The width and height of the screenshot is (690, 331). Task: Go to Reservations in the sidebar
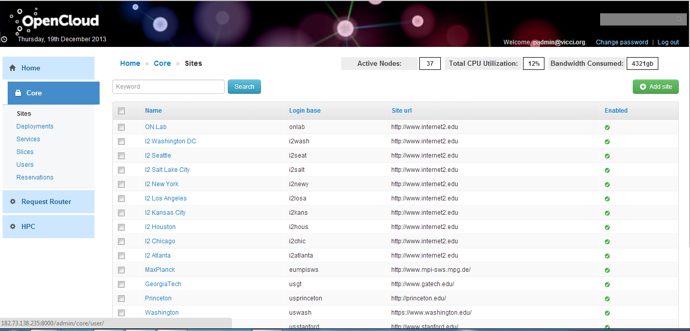35,177
